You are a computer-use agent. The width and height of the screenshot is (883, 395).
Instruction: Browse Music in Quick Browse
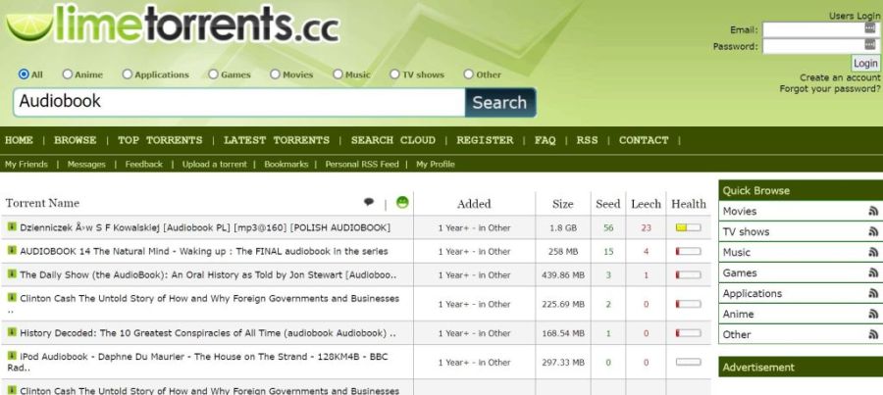(737, 253)
